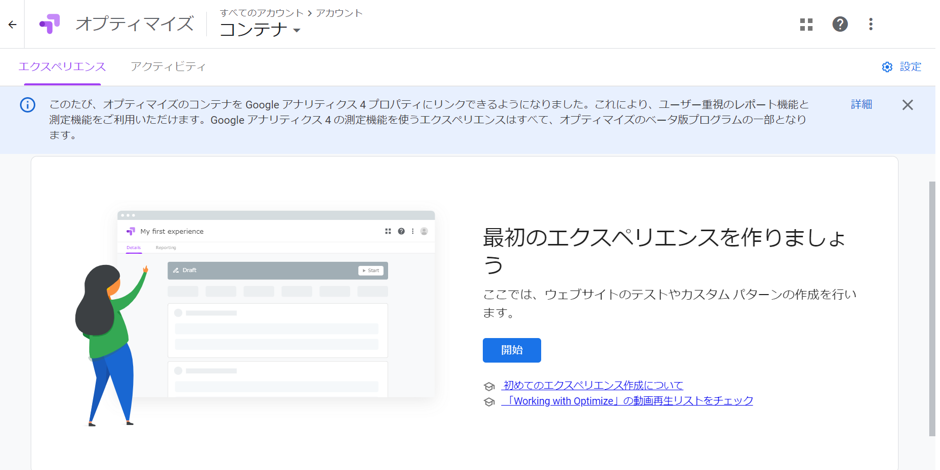The width and height of the screenshot is (940, 470).
Task: Click すべてのアカウント breadcrumb
Action: 262,13
